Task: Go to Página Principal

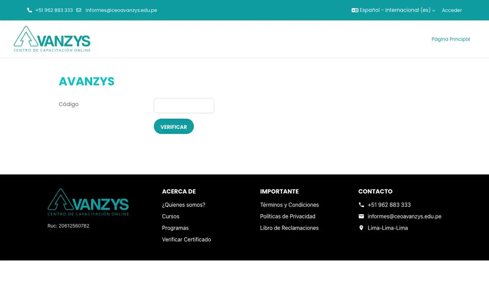Action: (451, 39)
